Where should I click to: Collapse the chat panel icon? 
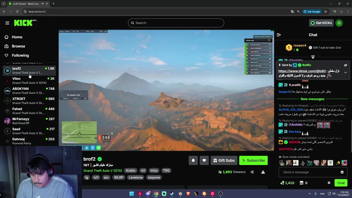(x=279, y=35)
